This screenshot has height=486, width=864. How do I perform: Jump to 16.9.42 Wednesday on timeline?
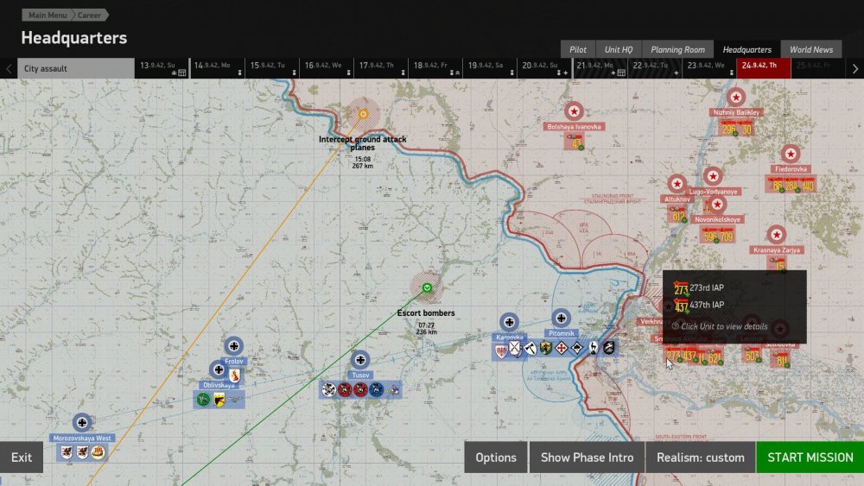click(x=327, y=68)
